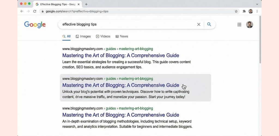Click the browser back arrow
Viewport: 279px width, 136px height.
(22, 11)
